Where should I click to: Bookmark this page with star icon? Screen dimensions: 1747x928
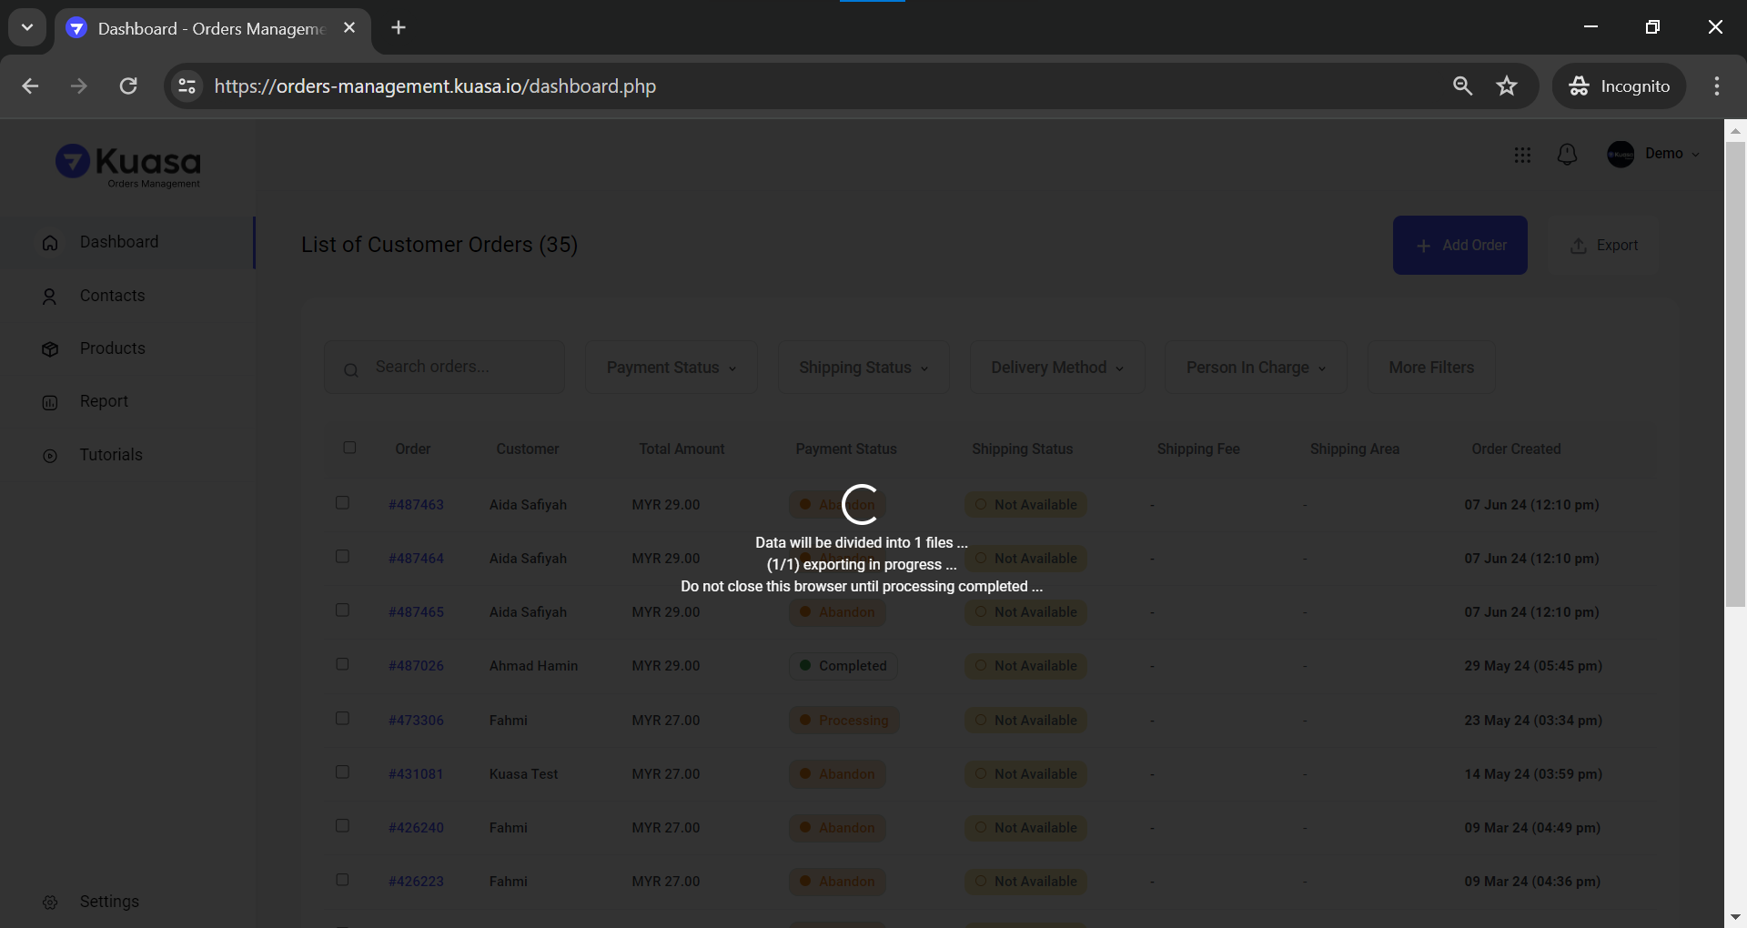tap(1507, 86)
